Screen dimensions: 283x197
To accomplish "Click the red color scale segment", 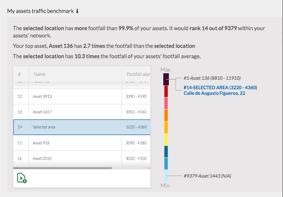I will pyautogui.click(x=166, y=91).
